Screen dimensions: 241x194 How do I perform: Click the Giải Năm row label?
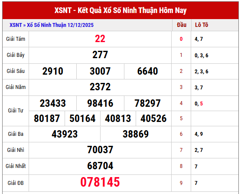[x=16, y=87]
